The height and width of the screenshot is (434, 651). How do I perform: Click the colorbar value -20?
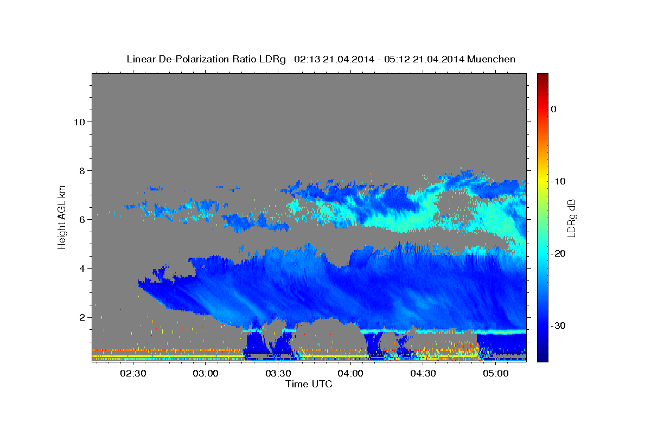pos(559,253)
